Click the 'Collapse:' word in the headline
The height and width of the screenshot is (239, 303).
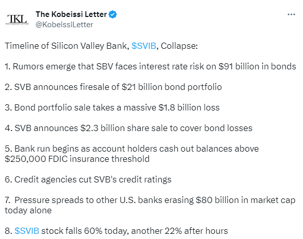pyautogui.click(x=179, y=46)
